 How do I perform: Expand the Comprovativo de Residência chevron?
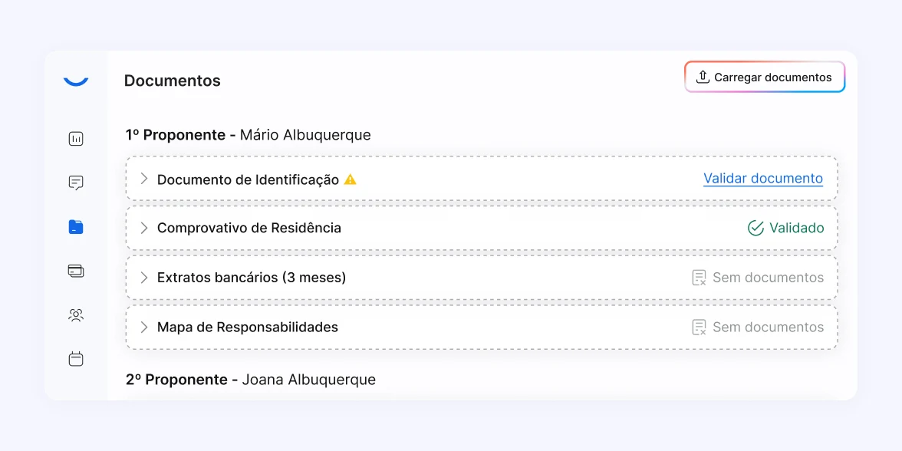point(143,228)
